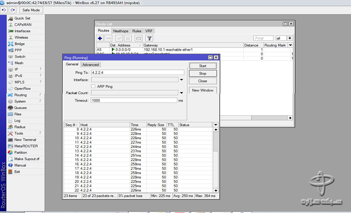The height and width of the screenshot is (213, 351).
Task: Open the Ping results column selector dropdown
Action: (x=216, y=125)
